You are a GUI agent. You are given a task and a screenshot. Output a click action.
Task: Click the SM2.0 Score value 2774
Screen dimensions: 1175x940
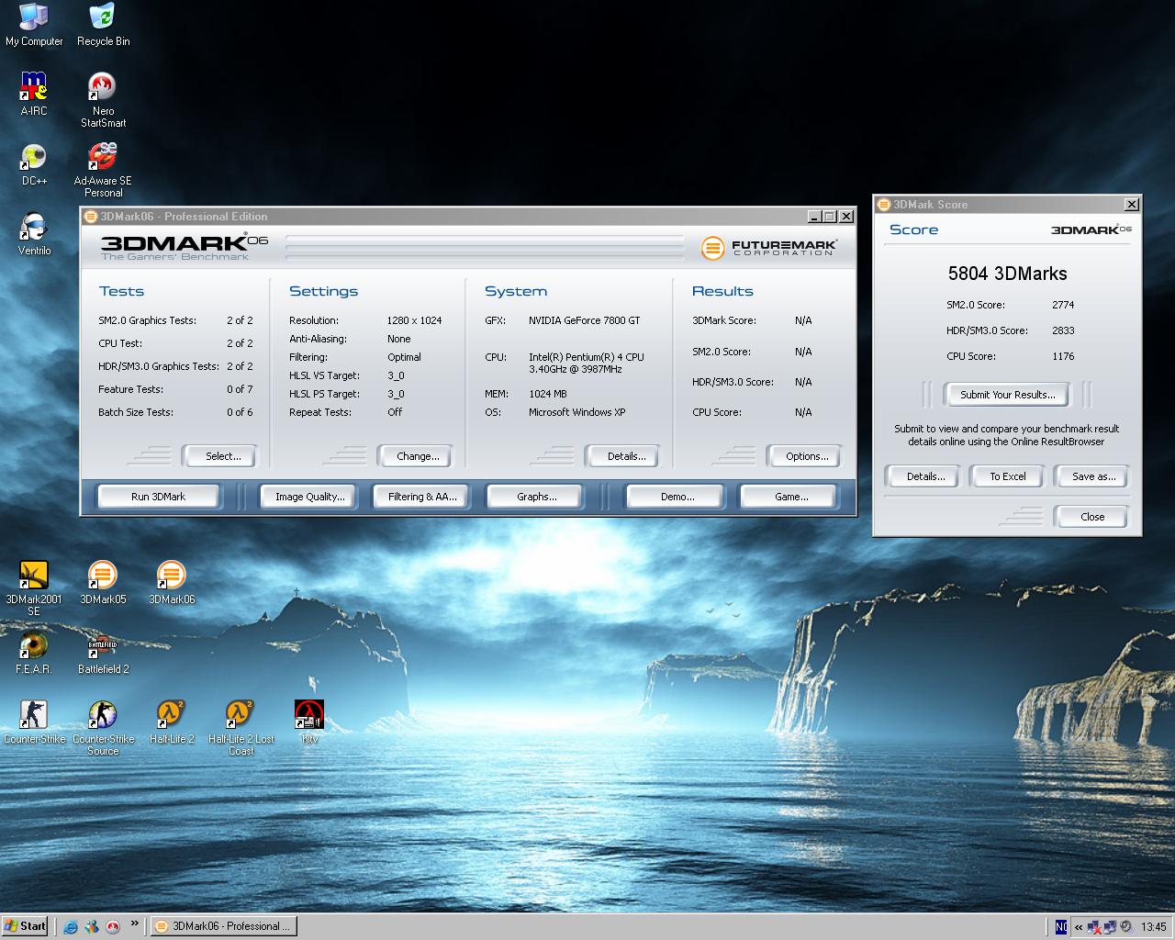click(1063, 305)
